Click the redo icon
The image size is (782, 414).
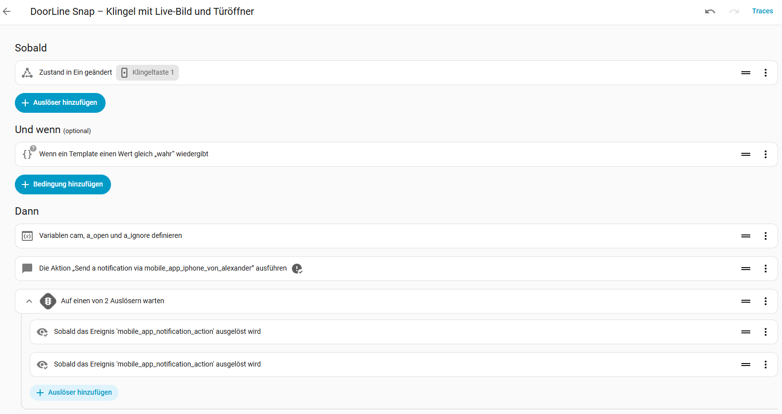click(x=734, y=11)
